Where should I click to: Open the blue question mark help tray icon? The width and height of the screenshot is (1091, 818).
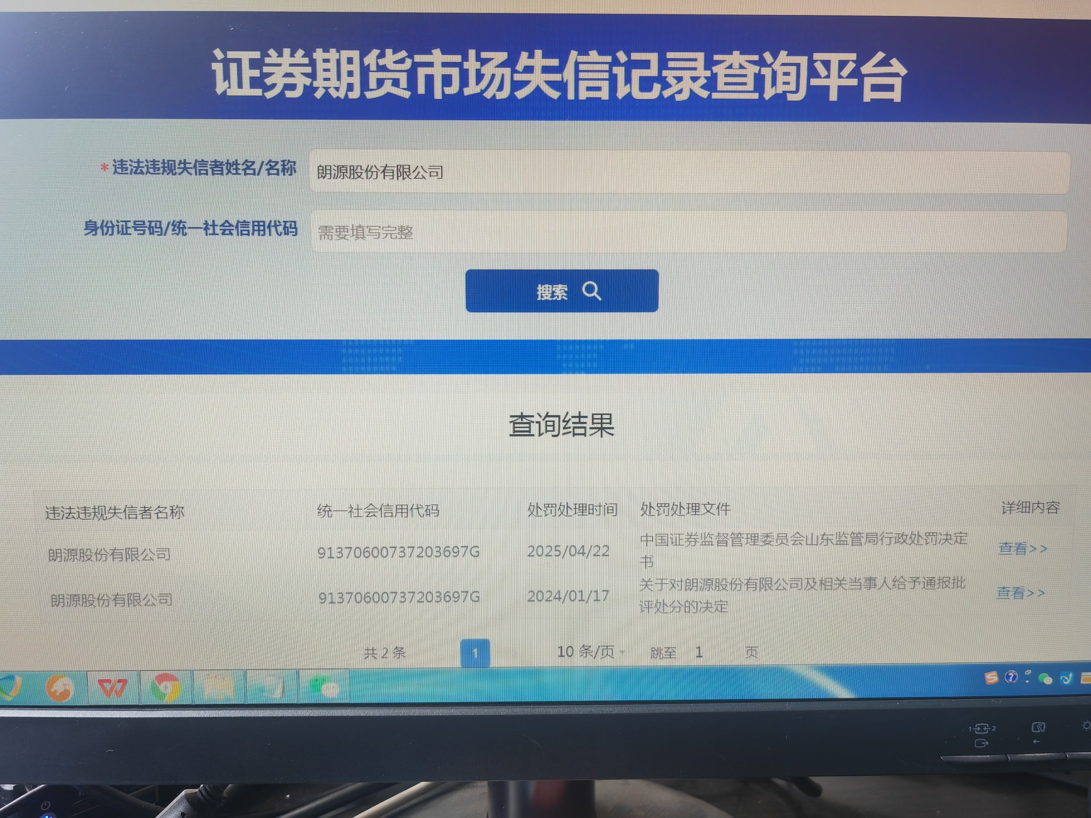1011,677
